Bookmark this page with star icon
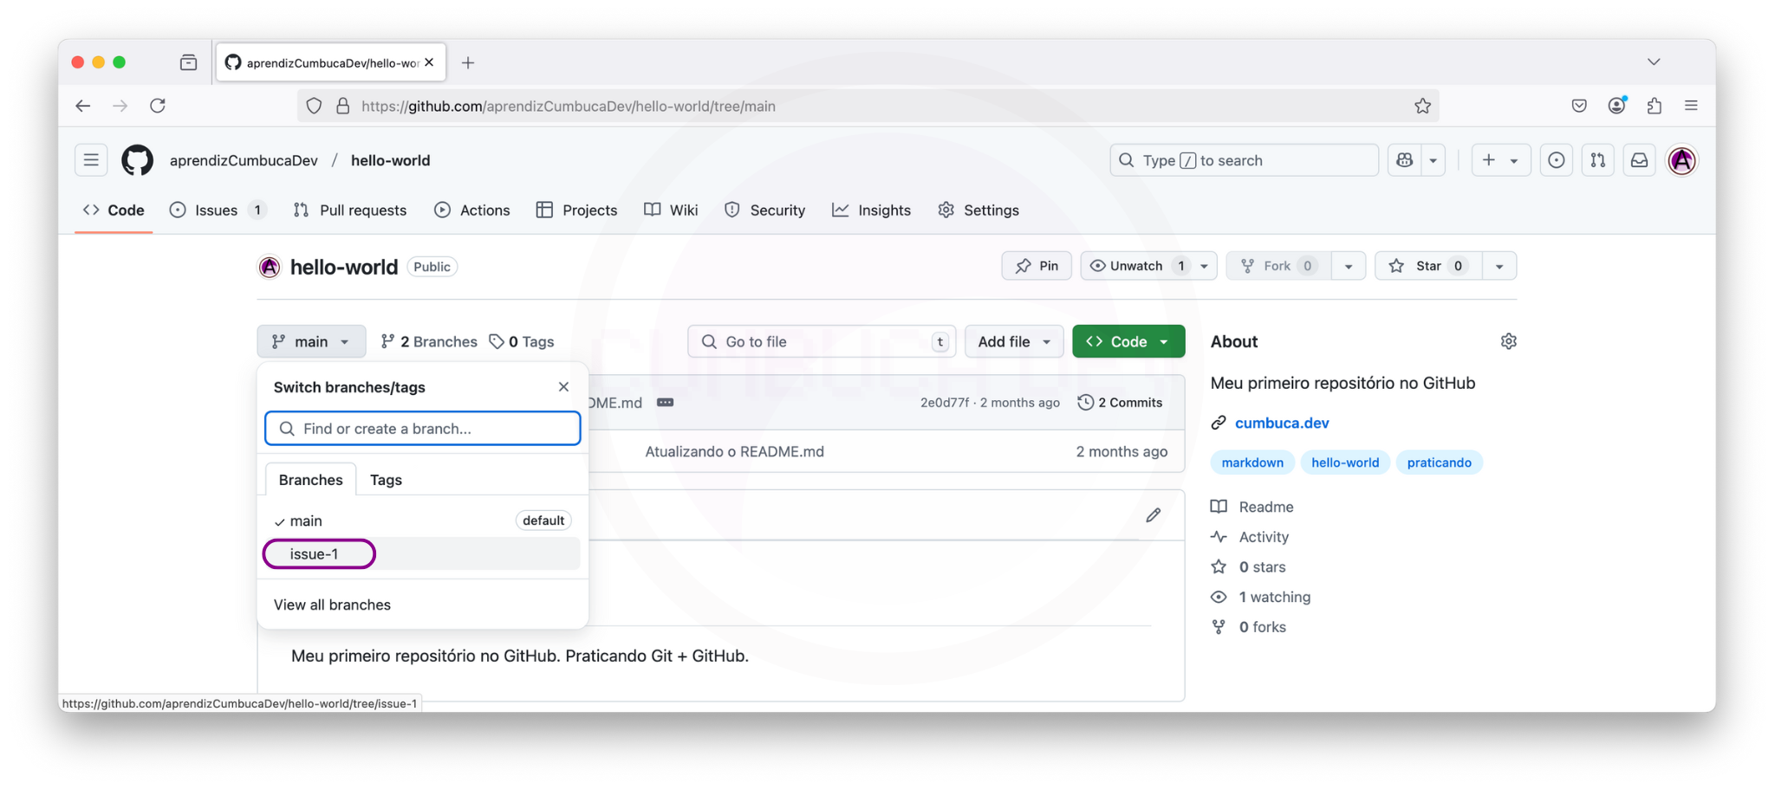The height and width of the screenshot is (789, 1775). 1422,106
